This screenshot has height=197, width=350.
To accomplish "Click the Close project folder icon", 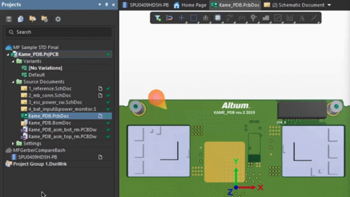I will tap(44, 19).
